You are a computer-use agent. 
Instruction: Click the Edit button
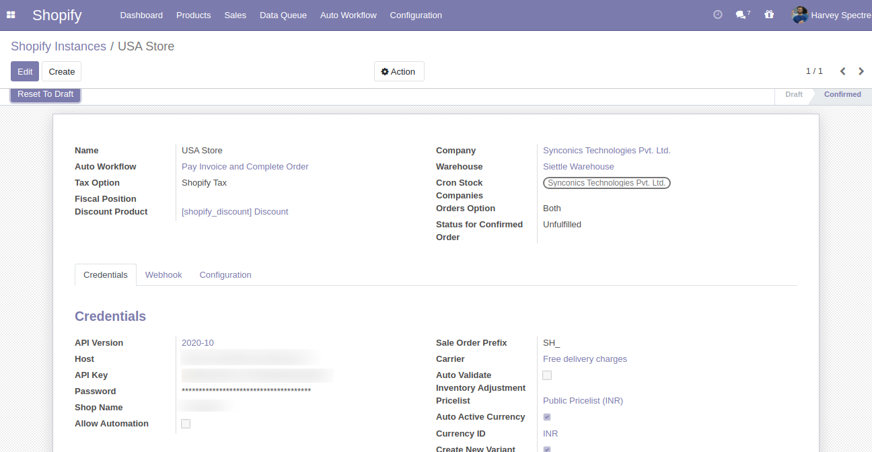(25, 71)
